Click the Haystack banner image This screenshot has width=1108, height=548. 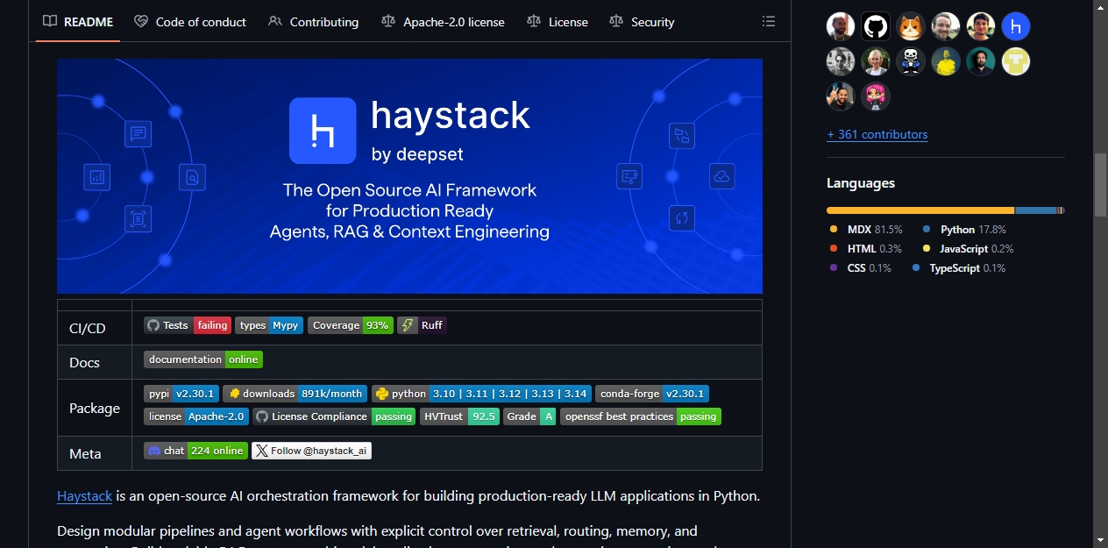click(409, 176)
